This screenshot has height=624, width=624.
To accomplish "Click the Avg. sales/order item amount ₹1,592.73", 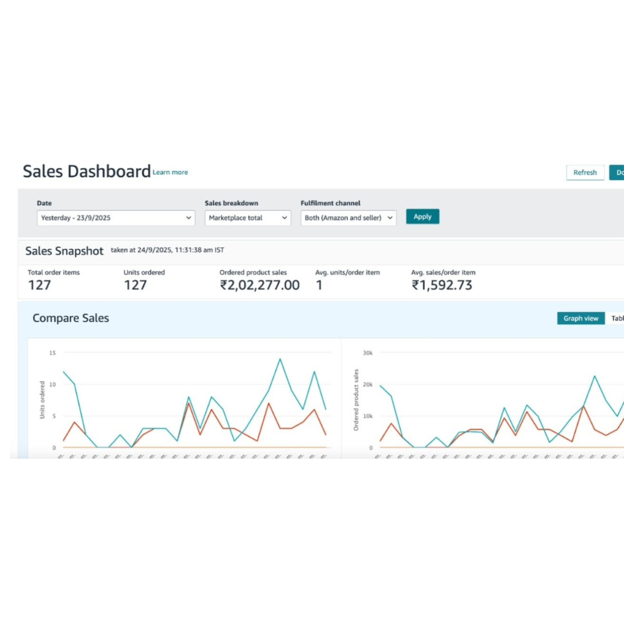I will pyautogui.click(x=442, y=285).
